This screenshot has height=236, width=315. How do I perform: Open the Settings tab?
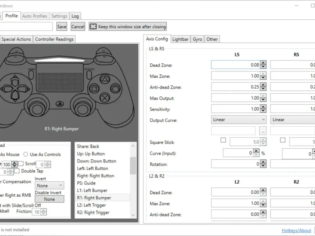(x=59, y=16)
